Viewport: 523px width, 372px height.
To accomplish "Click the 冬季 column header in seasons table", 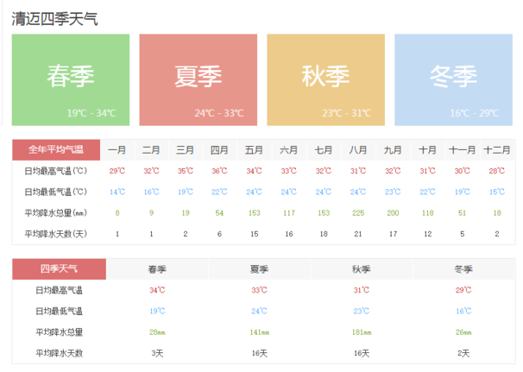I will point(463,269).
